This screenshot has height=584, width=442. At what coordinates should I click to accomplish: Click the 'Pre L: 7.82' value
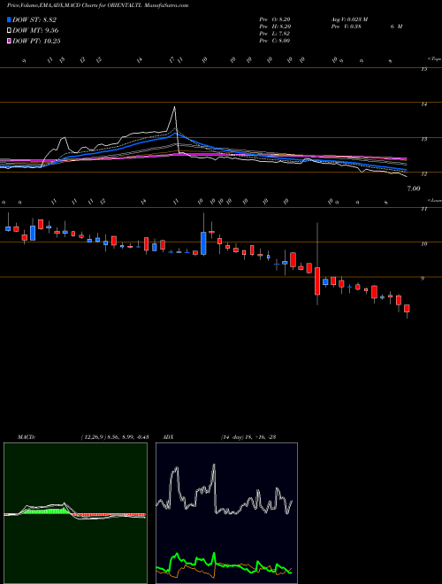(275, 34)
